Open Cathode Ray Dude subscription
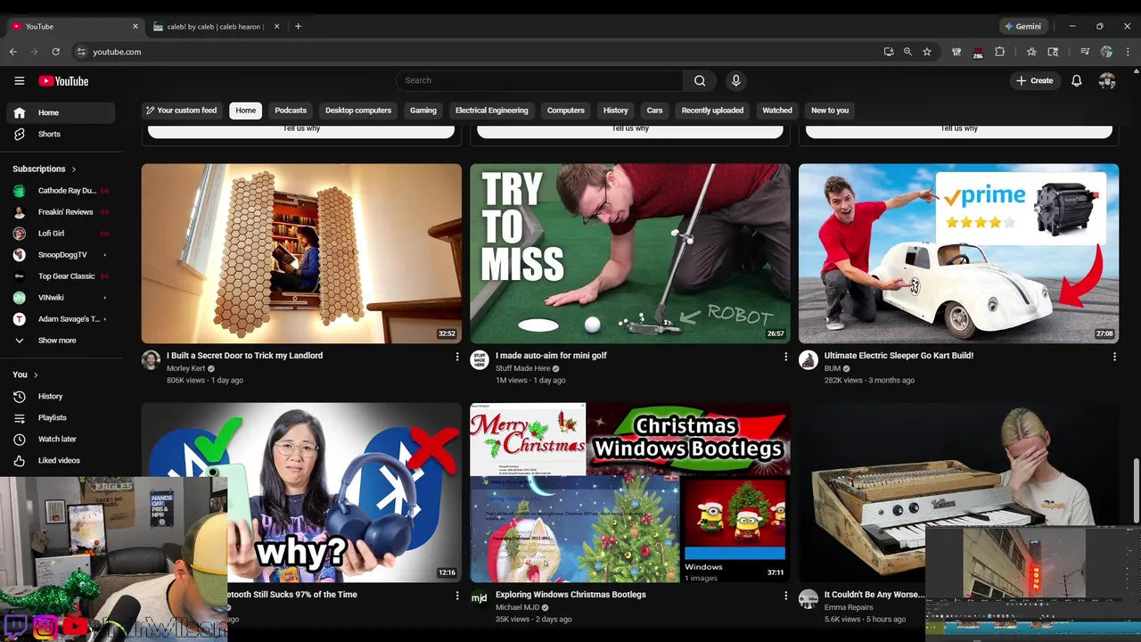Screen dimensions: 1141x642 tap(61, 191)
